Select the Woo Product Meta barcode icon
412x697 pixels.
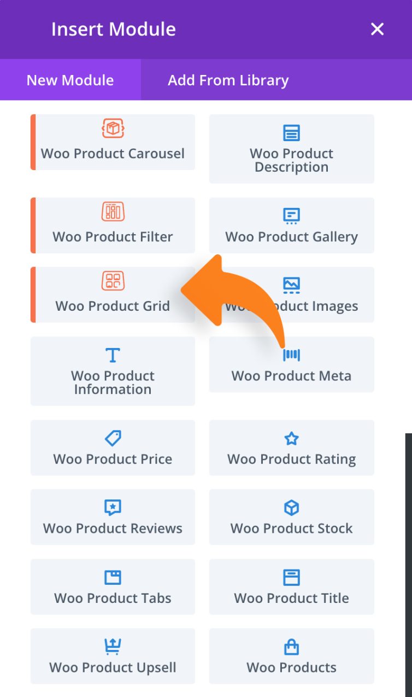pos(291,355)
